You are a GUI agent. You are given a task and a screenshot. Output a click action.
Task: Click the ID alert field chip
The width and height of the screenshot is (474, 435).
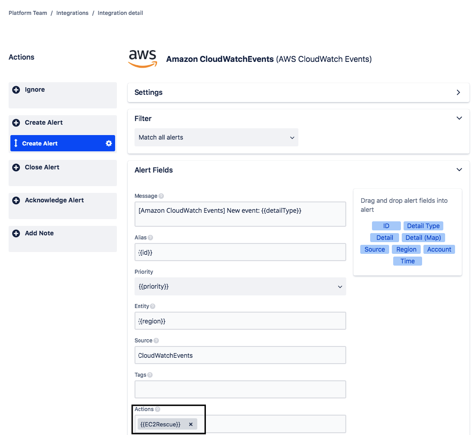tap(386, 226)
